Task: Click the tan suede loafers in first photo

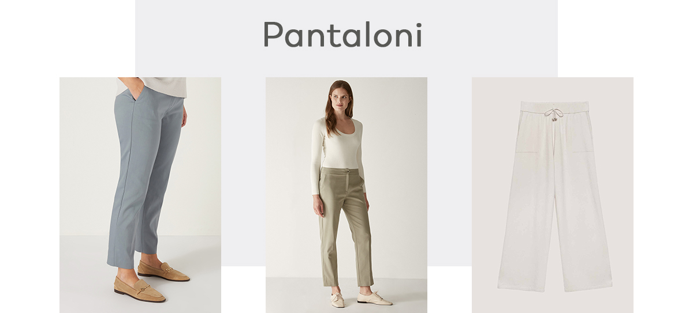Action: coord(151,280)
